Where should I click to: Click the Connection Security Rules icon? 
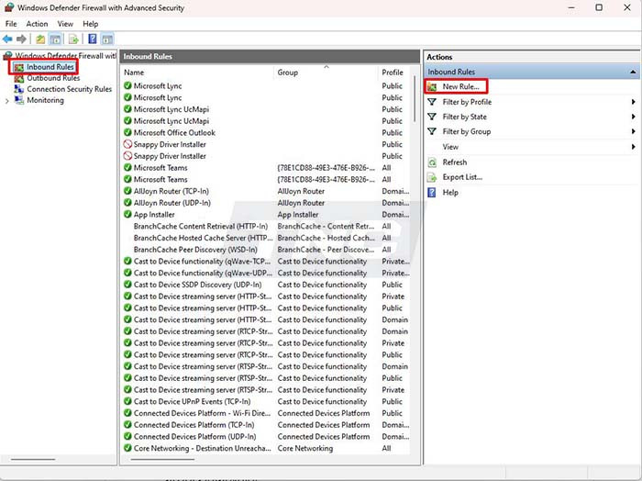[19, 89]
